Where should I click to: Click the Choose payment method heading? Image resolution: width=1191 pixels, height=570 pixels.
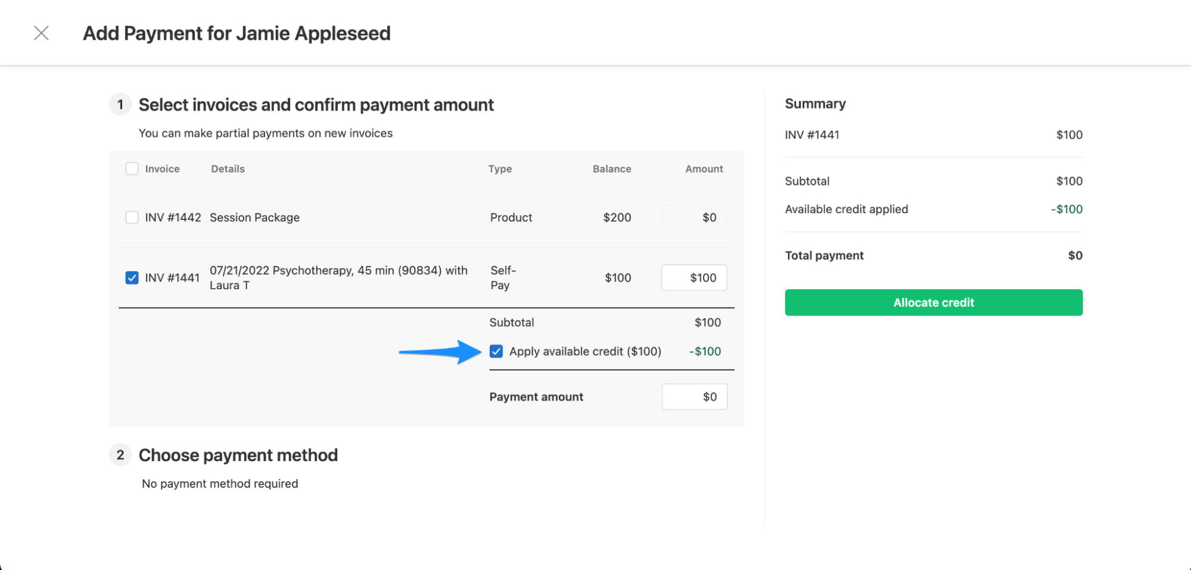click(238, 454)
